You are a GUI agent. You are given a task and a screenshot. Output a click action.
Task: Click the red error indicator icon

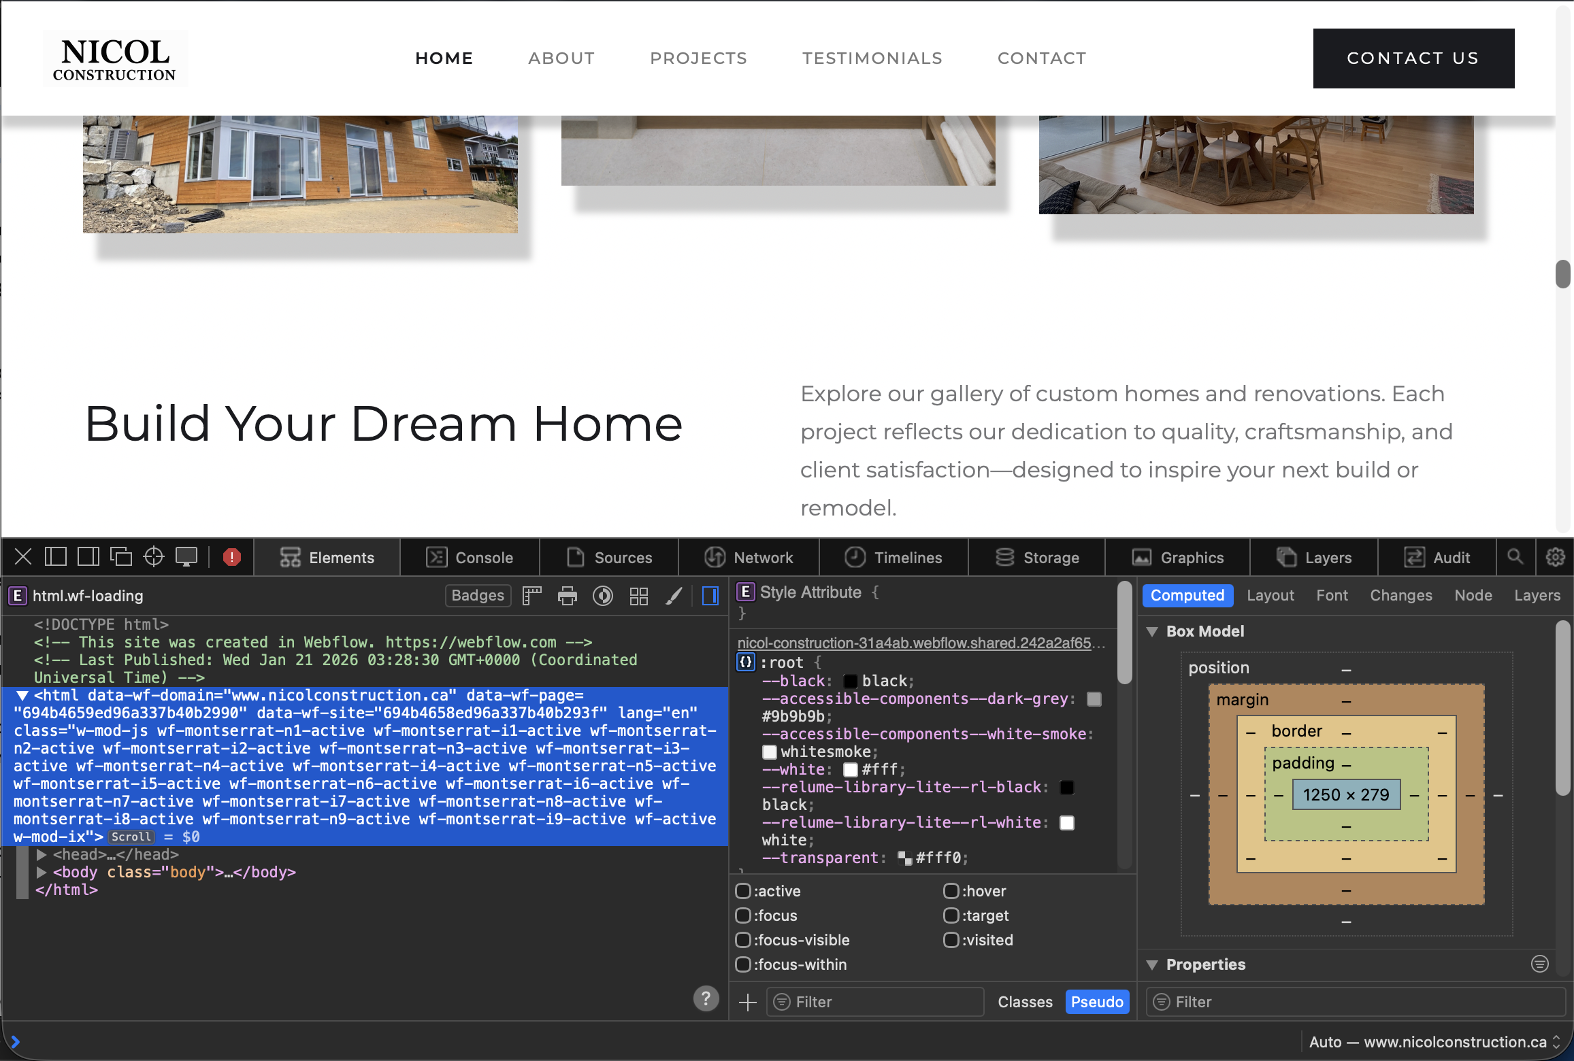click(x=232, y=557)
